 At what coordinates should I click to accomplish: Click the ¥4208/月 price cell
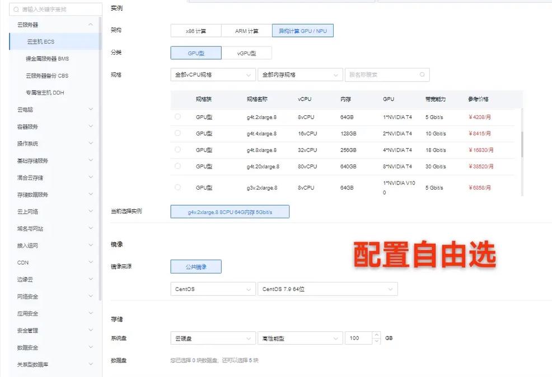479,117
